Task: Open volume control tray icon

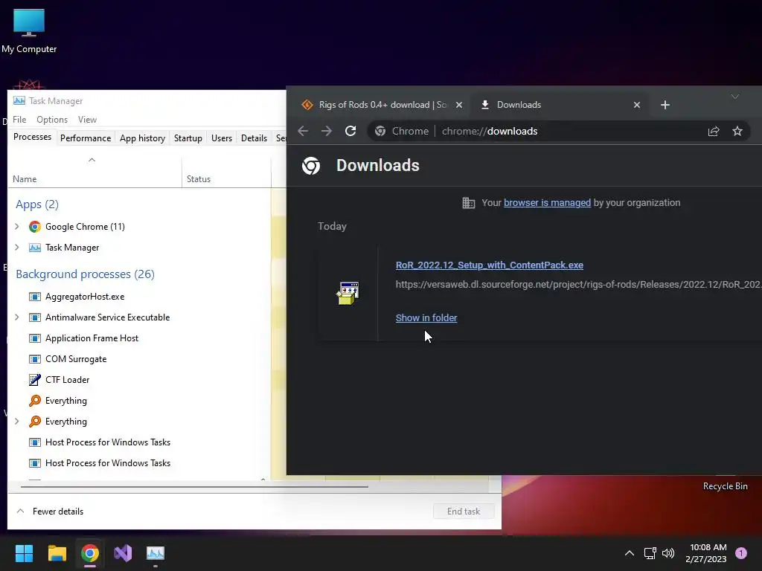Action: [669, 553]
